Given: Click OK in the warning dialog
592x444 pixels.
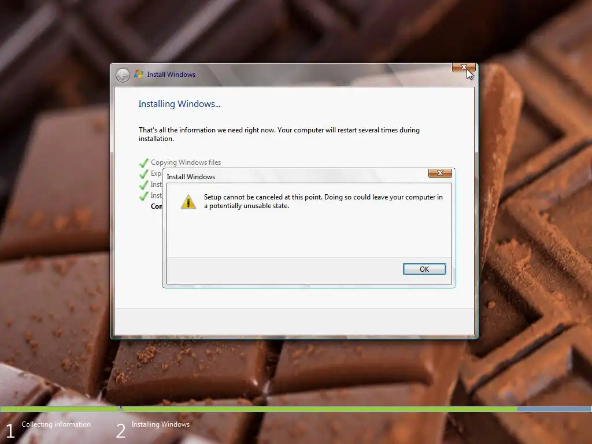Looking at the screenshot, I should 424,269.
